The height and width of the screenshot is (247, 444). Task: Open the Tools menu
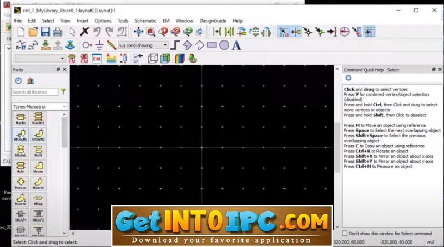pyautogui.click(x=123, y=20)
